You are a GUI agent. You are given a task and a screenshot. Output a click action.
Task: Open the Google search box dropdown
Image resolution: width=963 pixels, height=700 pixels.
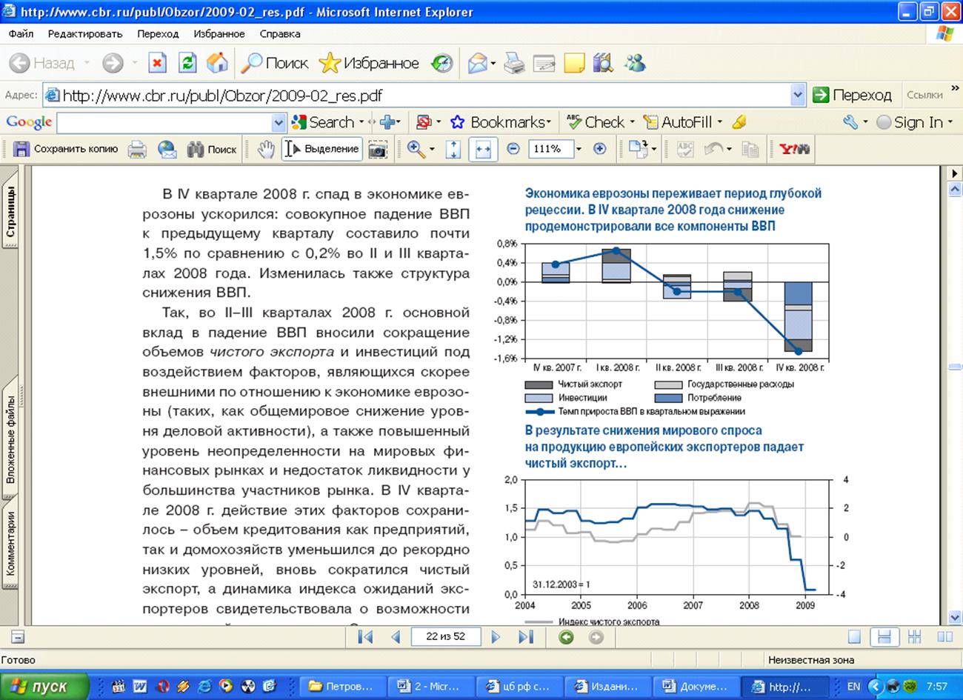279,122
